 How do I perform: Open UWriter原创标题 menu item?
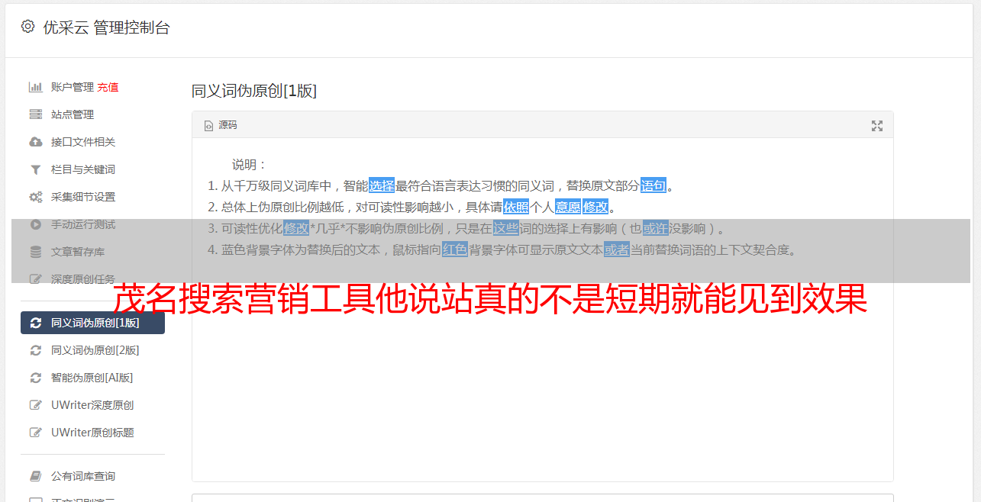pos(92,433)
